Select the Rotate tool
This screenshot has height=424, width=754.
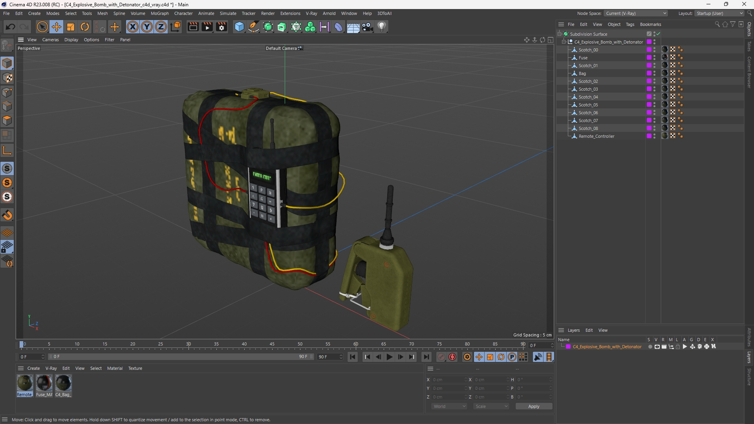pos(85,27)
